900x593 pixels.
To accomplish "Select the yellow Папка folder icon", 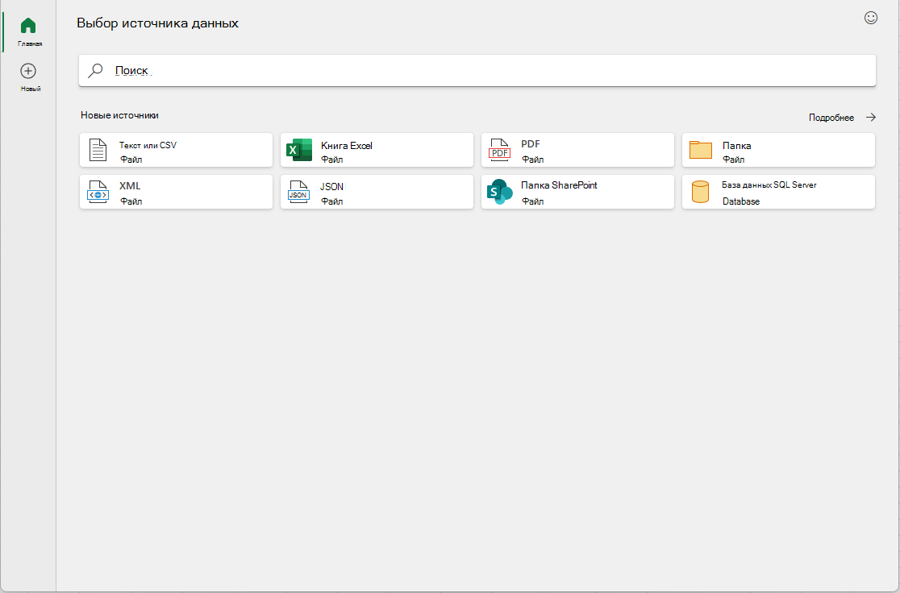I will pos(701,150).
